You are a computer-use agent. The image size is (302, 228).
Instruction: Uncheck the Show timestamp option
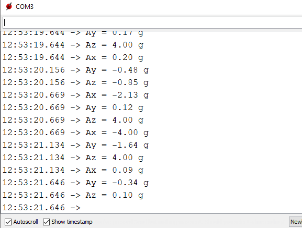tap(46, 222)
